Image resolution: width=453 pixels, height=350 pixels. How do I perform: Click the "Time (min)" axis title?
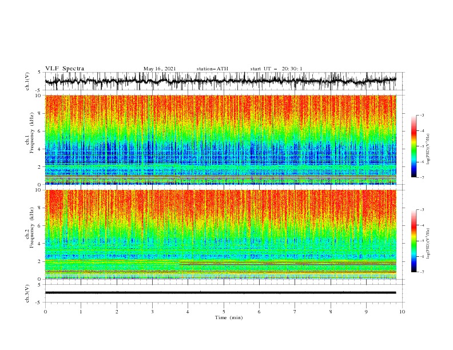[x=229, y=317]
